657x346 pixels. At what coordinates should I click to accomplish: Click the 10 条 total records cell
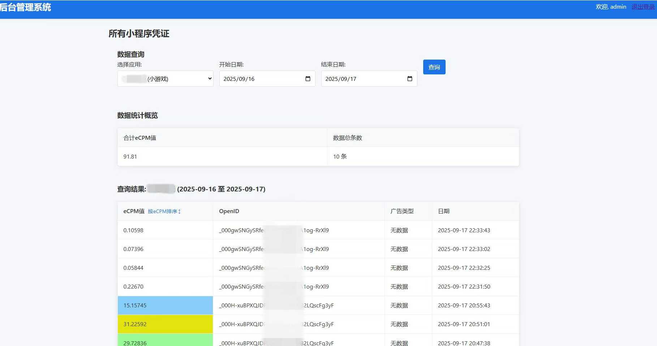pos(340,157)
